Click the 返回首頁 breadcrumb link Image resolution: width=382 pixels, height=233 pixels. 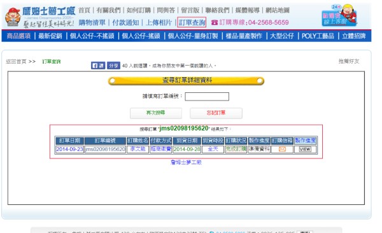click(x=16, y=61)
